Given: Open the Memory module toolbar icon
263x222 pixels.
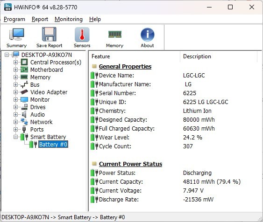Looking at the screenshot, I should 115,35.
